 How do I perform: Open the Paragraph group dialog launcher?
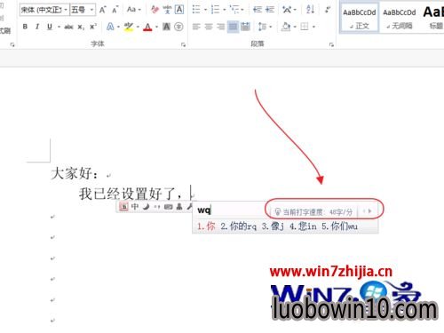coord(331,44)
